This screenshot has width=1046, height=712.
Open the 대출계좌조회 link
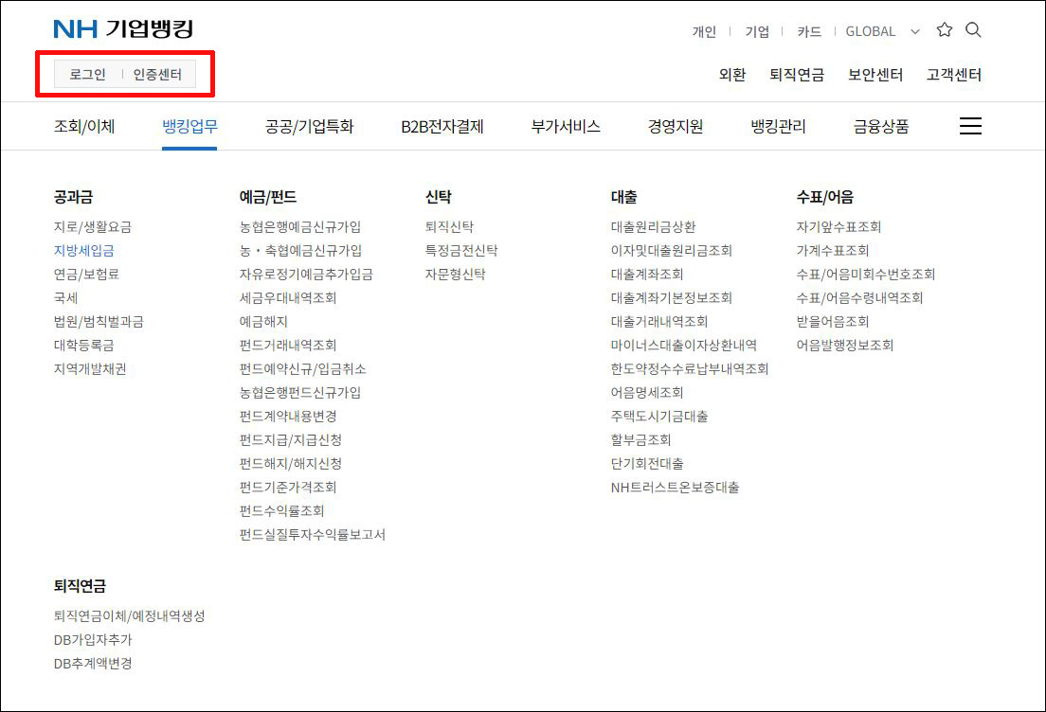[647, 274]
